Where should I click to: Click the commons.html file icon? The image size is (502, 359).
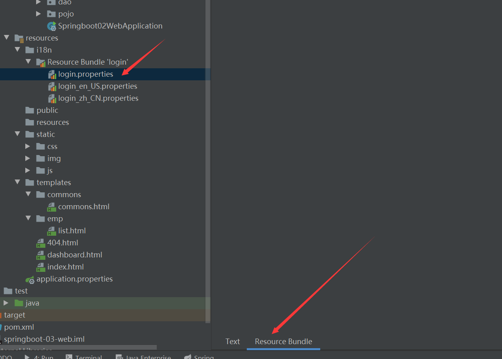click(52, 207)
